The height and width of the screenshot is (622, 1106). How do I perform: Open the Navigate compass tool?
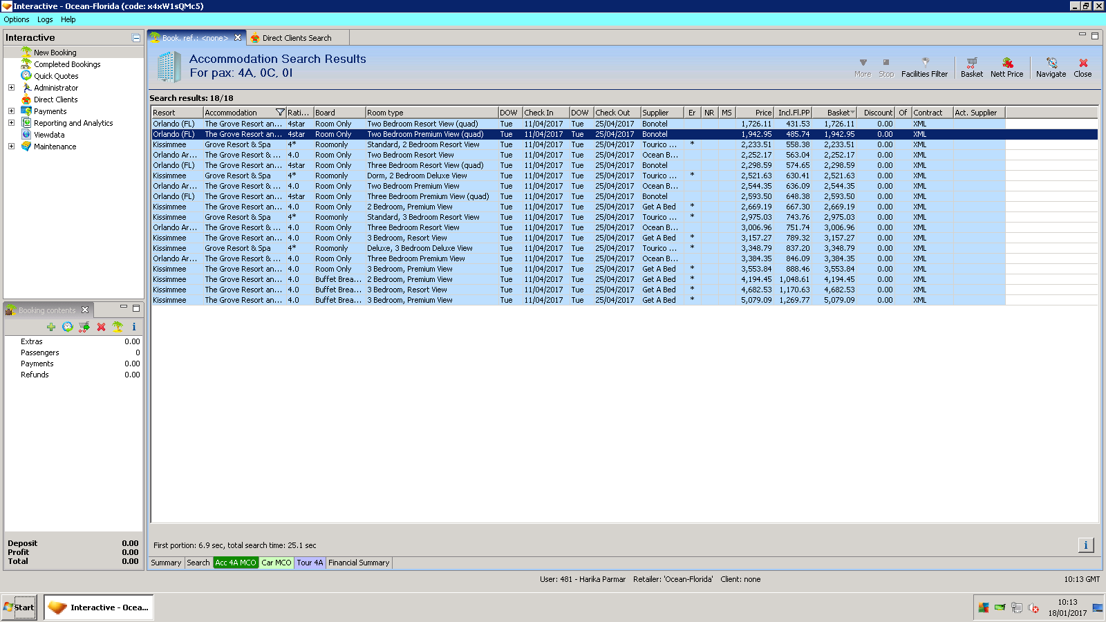(1051, 67)
